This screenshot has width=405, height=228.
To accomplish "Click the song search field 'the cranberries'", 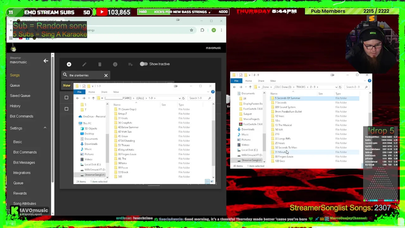I will tap(85, 75).
